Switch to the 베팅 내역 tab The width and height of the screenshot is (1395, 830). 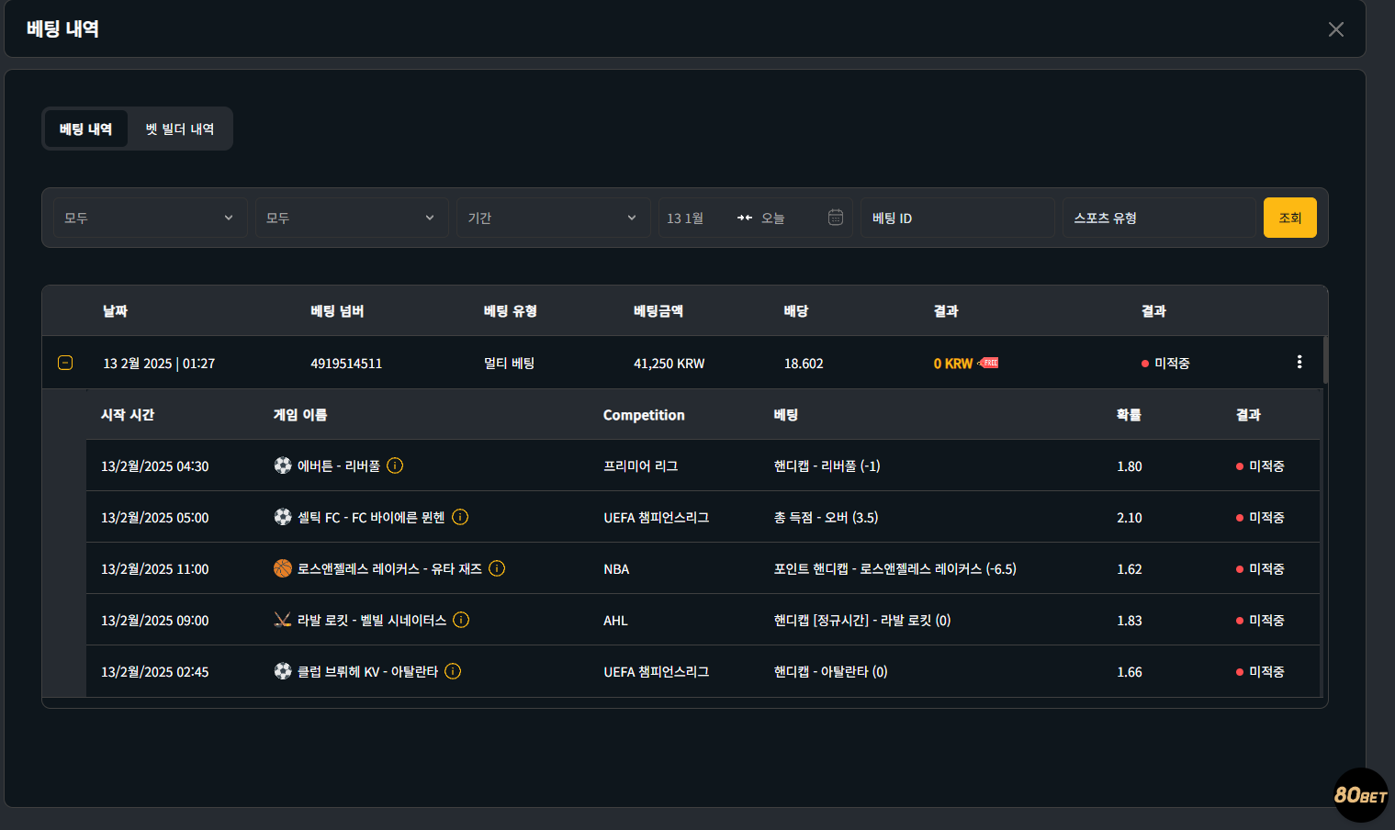pos(86,129)
